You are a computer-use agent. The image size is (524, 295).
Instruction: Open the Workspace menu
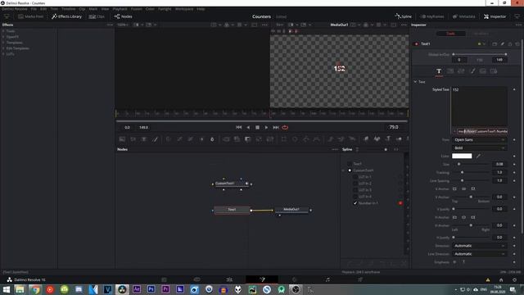coord(184,9)
